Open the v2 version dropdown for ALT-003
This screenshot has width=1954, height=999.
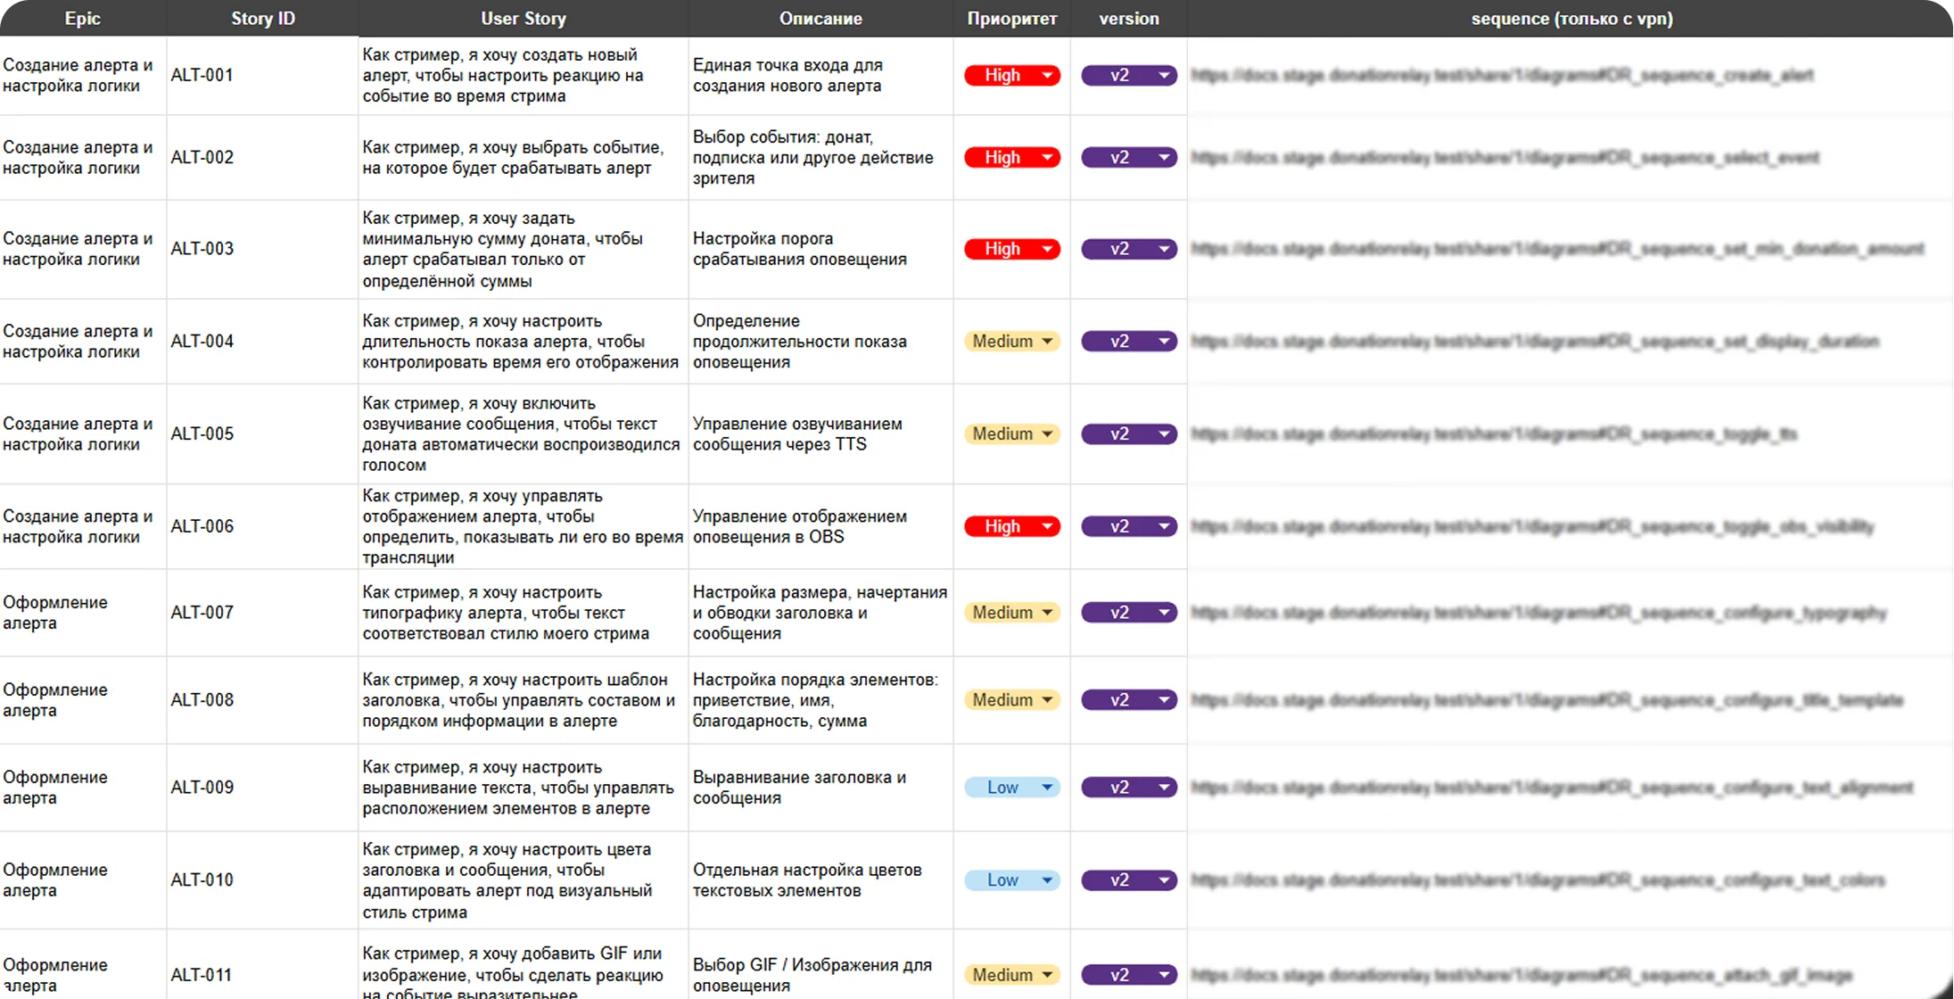coord(1129,249)
